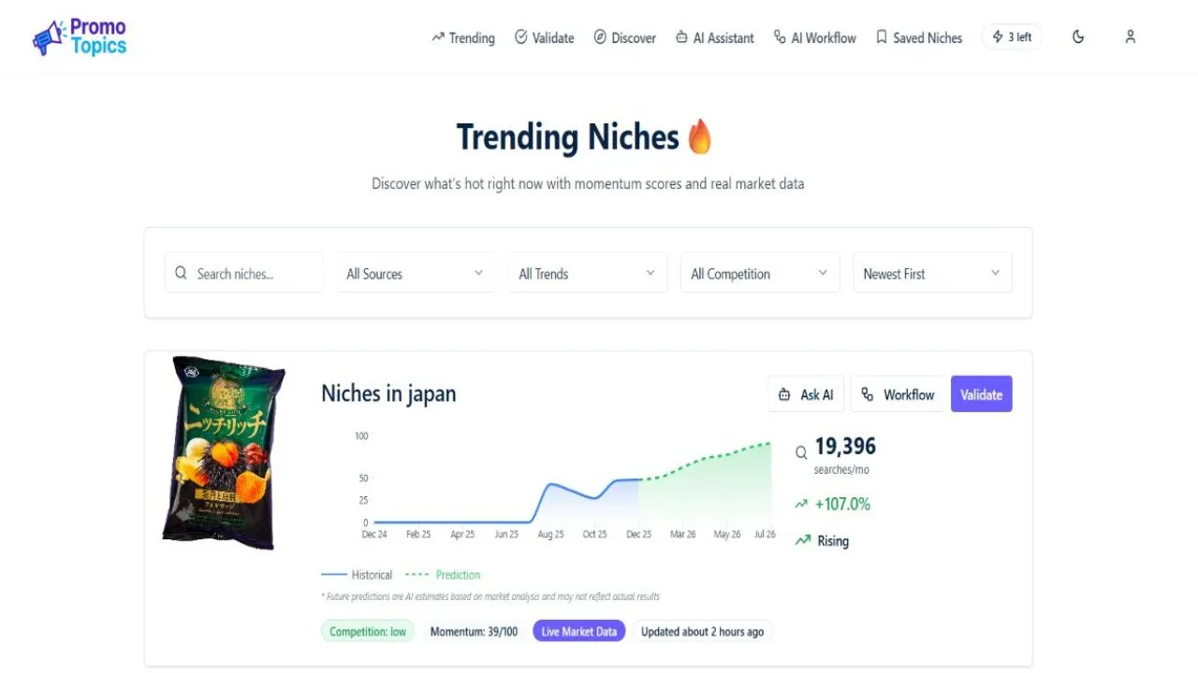1198x673 pixels.
Task: Toggle dark mode with the moon icon
Action: (x=1078, y=36)
